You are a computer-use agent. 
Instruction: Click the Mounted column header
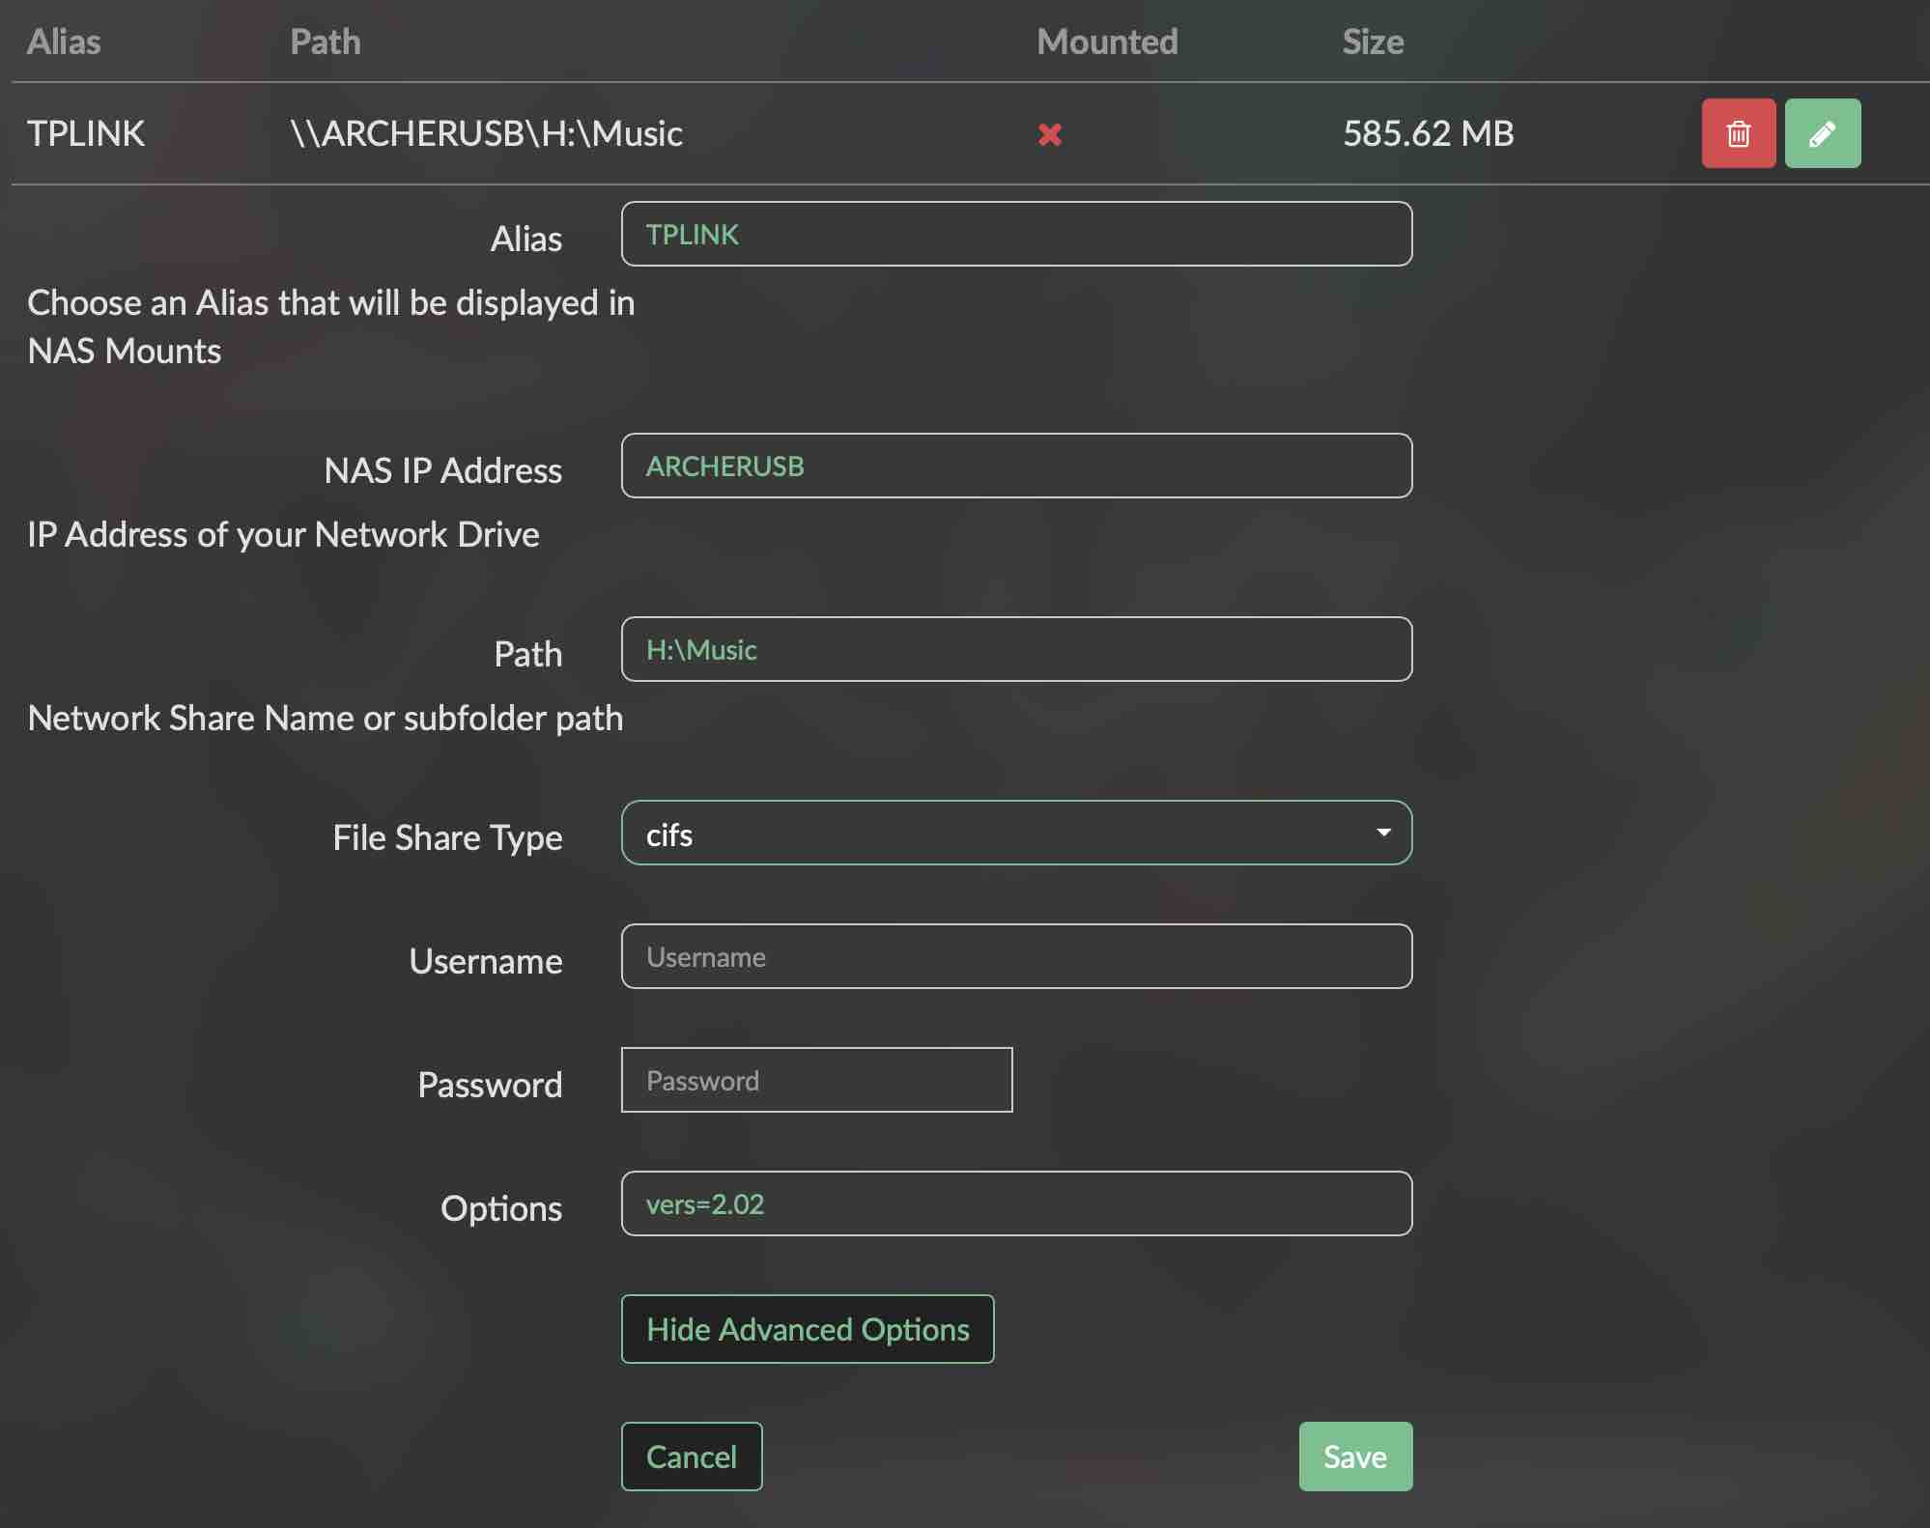pos(1107,42)
